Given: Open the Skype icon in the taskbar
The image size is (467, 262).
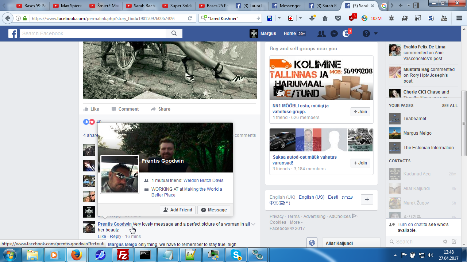Looking at the screenshot, I should [236, 255].
